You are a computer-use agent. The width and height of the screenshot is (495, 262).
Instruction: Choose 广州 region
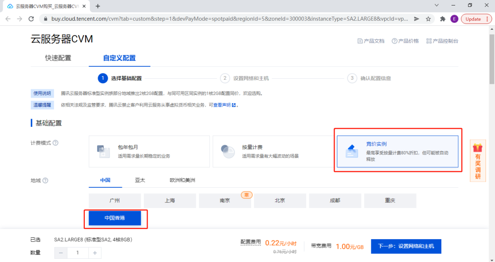pos(115,201)
